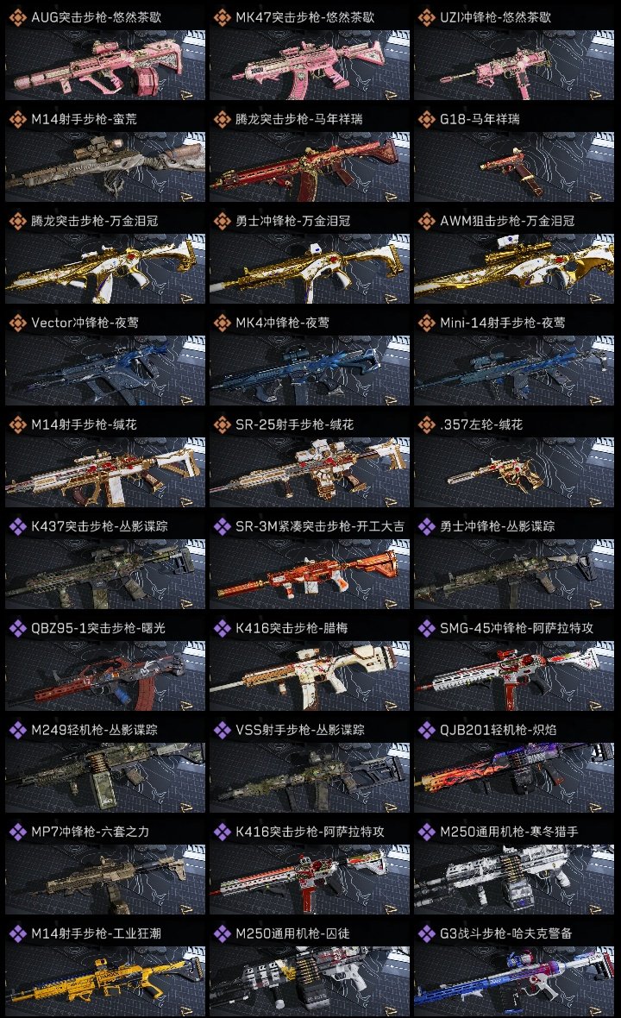Screen dimensions: 621x1018
Task: Click the M14射手步枪-蛮荒 weapon image
Action: 105,167
